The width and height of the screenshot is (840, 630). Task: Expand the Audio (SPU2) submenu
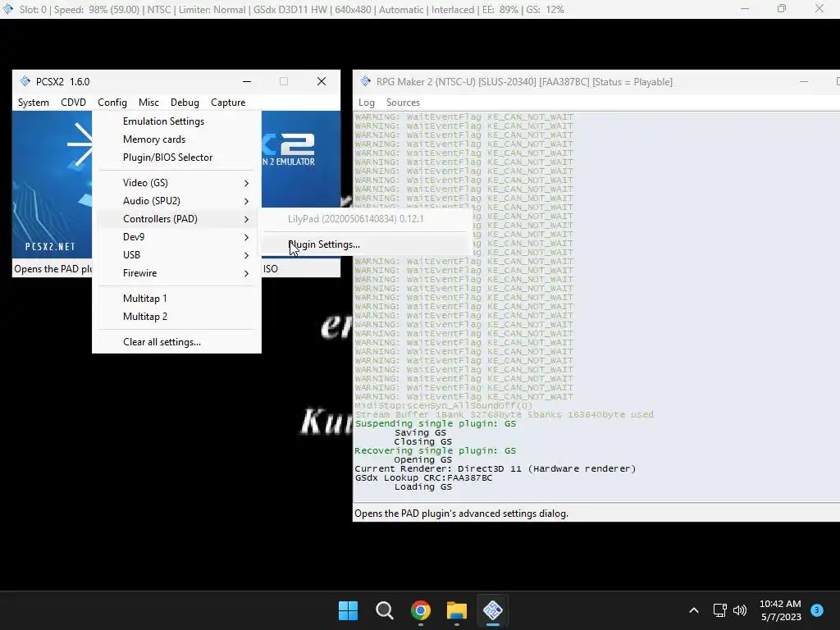coord(177,201)
